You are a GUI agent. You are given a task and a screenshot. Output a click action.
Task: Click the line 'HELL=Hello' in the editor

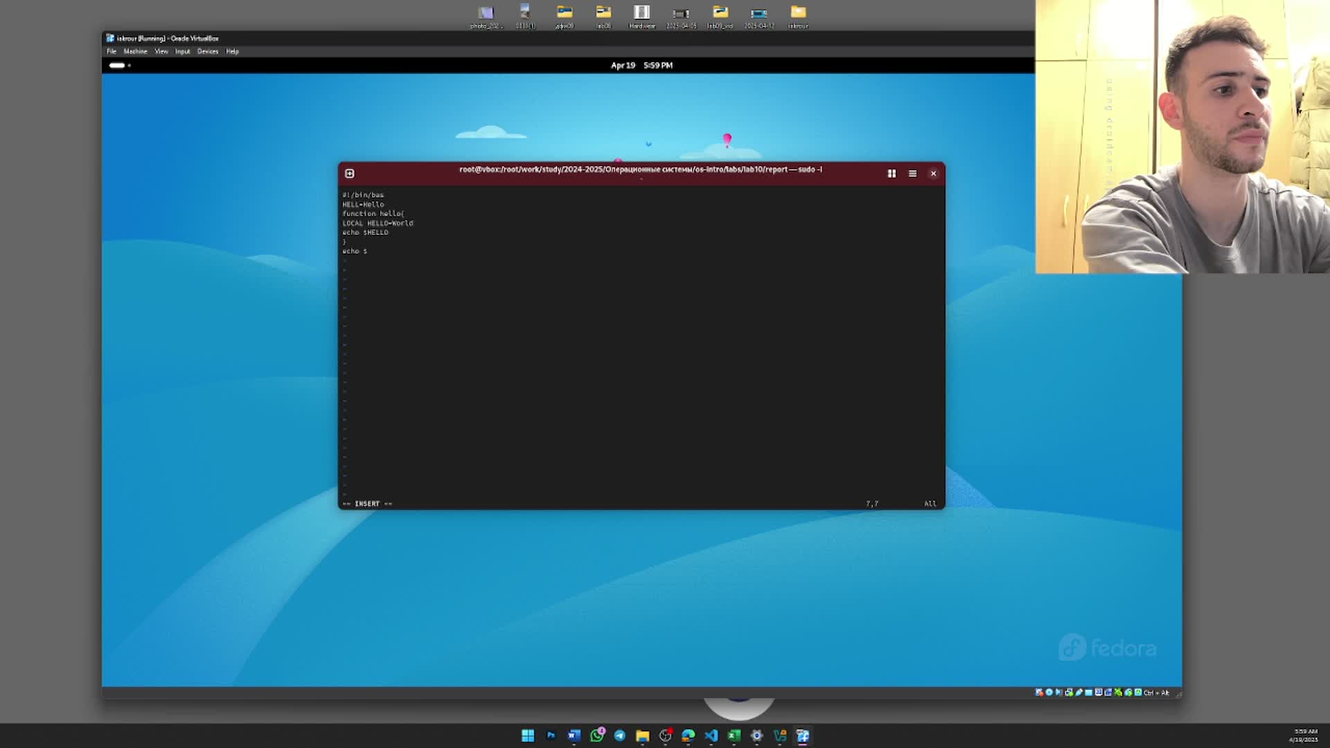tap(363, 204)
